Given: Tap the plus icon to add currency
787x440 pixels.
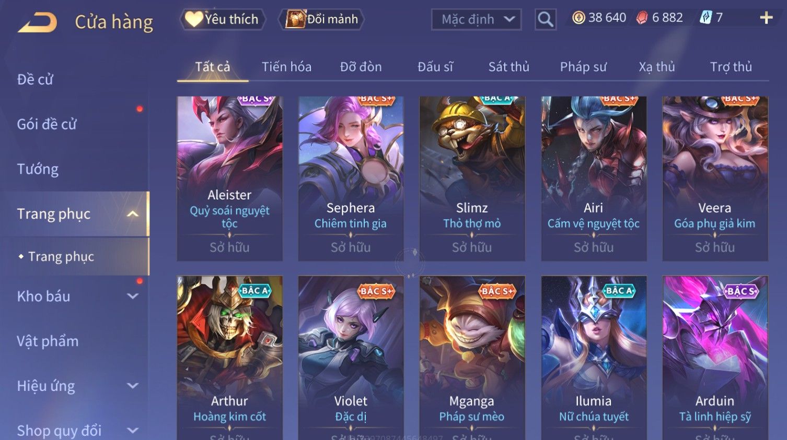Looking at the screenshot, I should click(766, 18).
